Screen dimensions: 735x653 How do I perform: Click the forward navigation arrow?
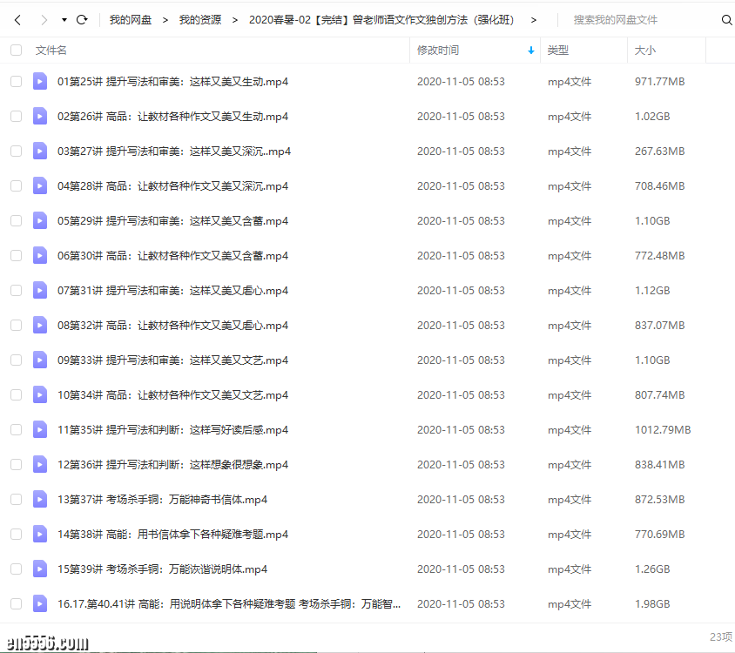coord(44,19)
